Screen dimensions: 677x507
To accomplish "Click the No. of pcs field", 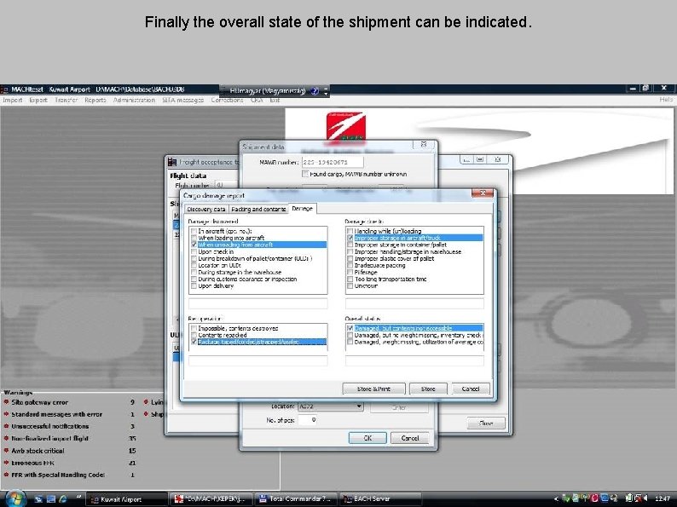I will [308, 420].
